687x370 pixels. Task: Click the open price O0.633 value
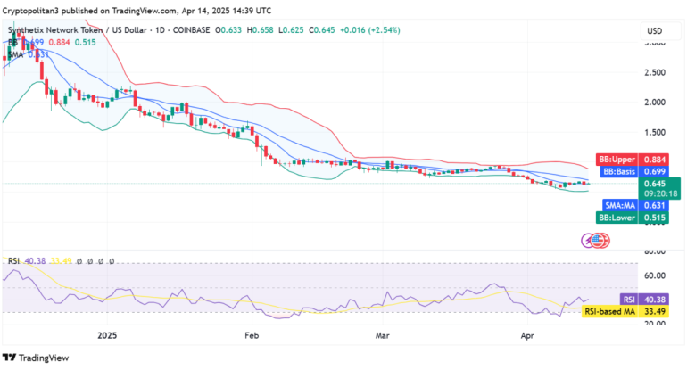(228, 30)
